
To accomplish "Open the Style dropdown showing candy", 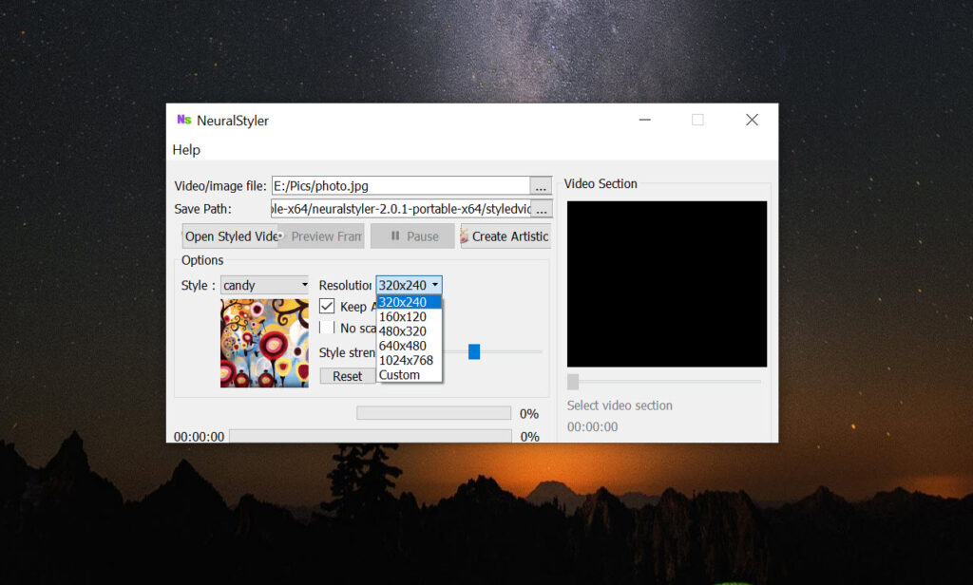I will [x=265, y=285].
